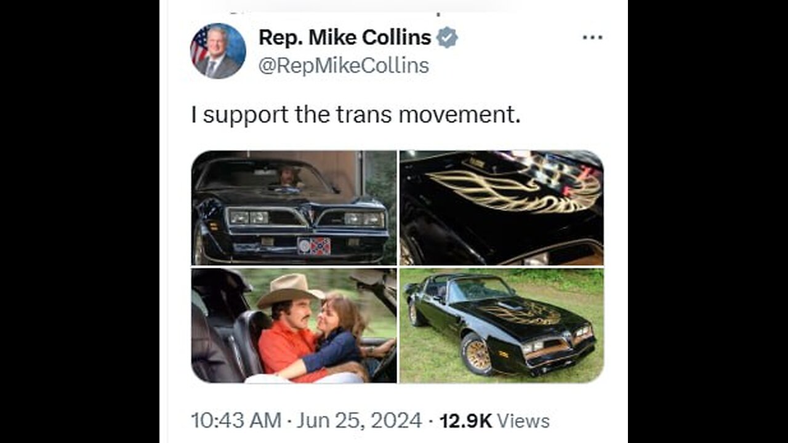
Task: Select the tweet text about trans movement
Action: pos(356,115)
